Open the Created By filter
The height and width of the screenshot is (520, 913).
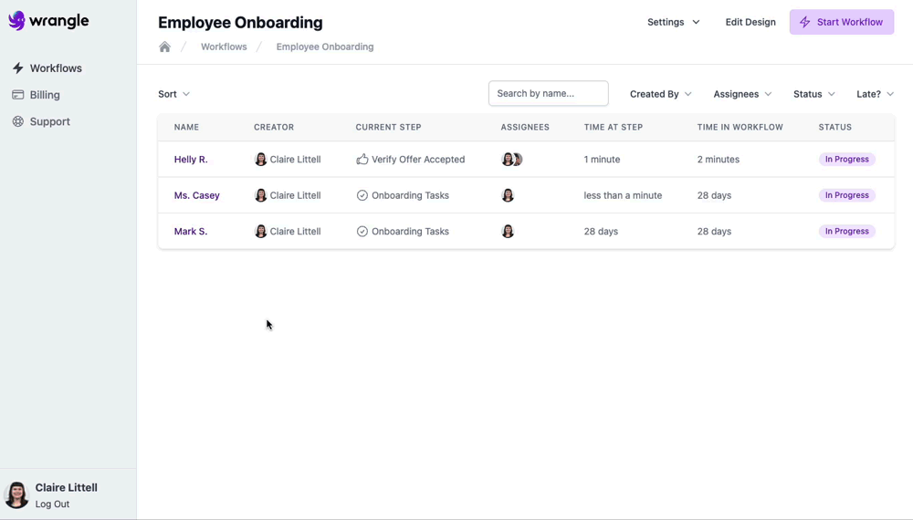660,94
